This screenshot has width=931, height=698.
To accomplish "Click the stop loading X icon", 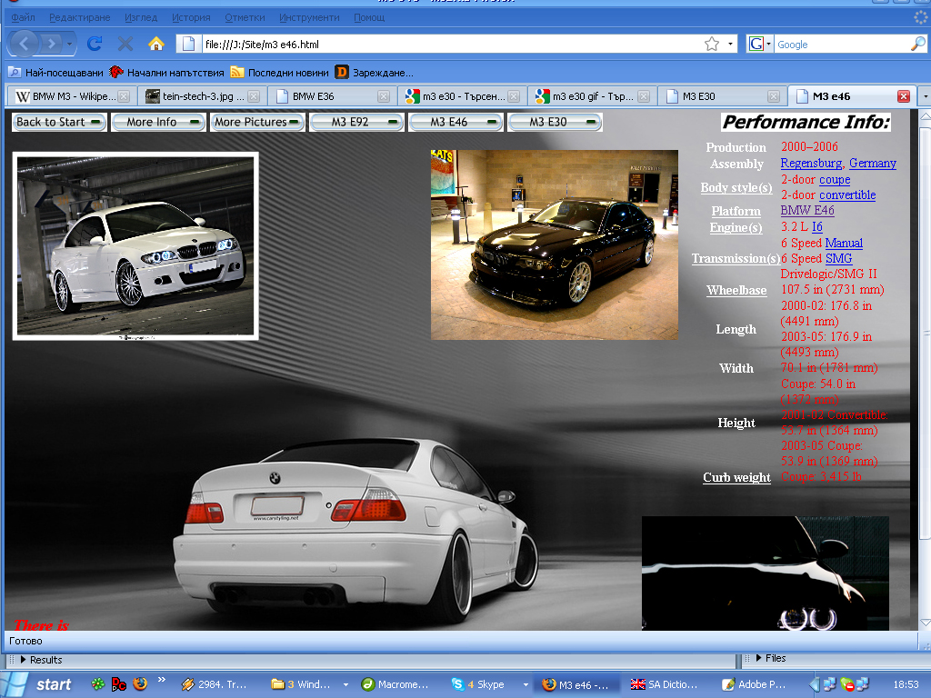I will pyautogui.click(x=125, y=44).
